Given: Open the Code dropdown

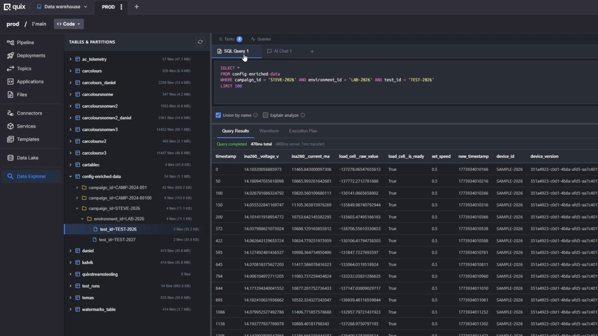Looking at the screenshot, I should pos(69,24).
